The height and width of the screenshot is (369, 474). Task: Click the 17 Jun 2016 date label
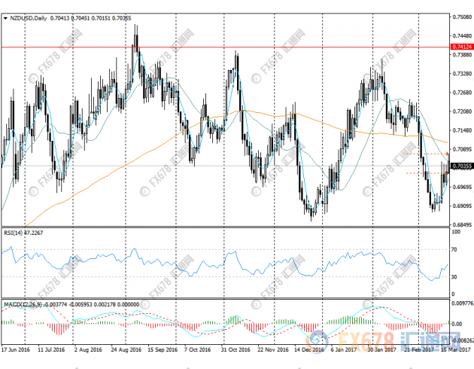(16, 350)
